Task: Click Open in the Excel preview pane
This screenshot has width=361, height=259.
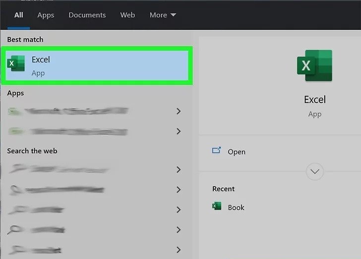Action: click(x=237, y=152)
